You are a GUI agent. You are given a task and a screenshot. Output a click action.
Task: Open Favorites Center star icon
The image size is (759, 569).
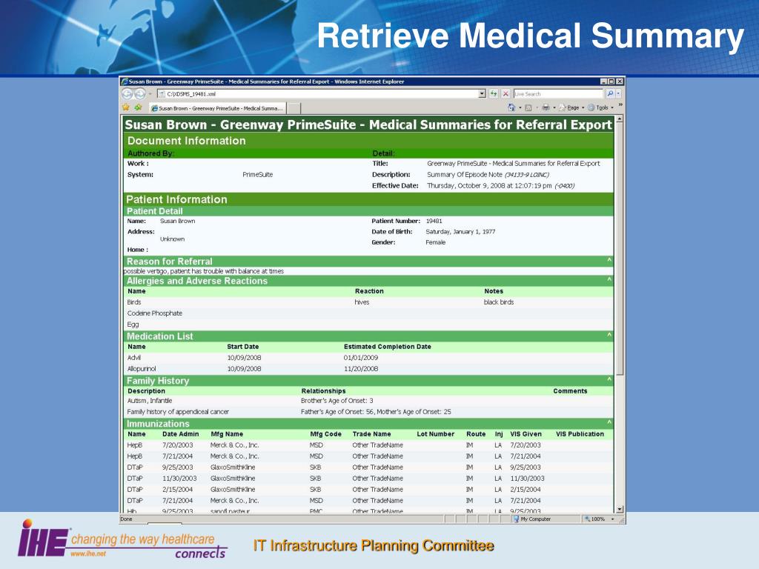point(126,107)
